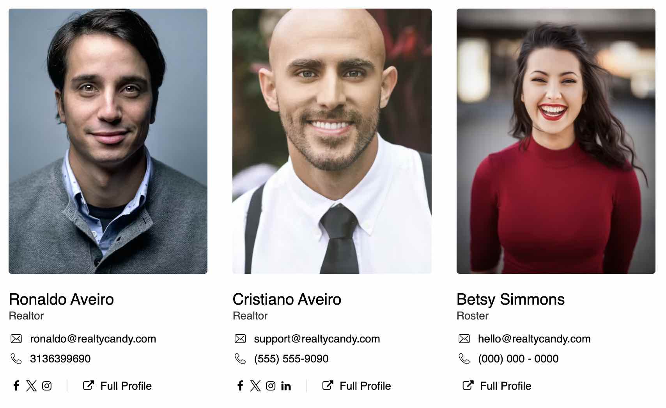Open Cristiano Aveiro's LinkedIn icon
The height and width of the screenshot is (408, 666).
point(286,386)
